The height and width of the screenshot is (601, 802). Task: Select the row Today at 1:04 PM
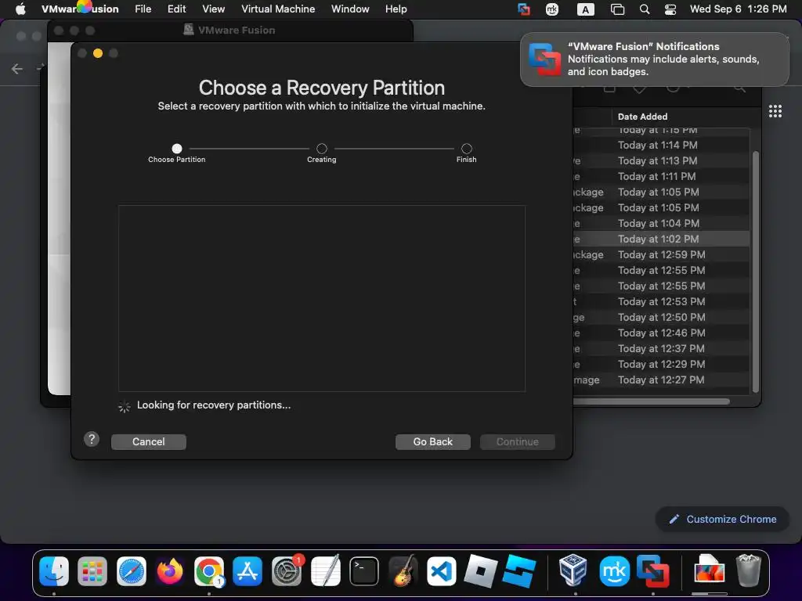pyautogui.click(x=661, y=223)
